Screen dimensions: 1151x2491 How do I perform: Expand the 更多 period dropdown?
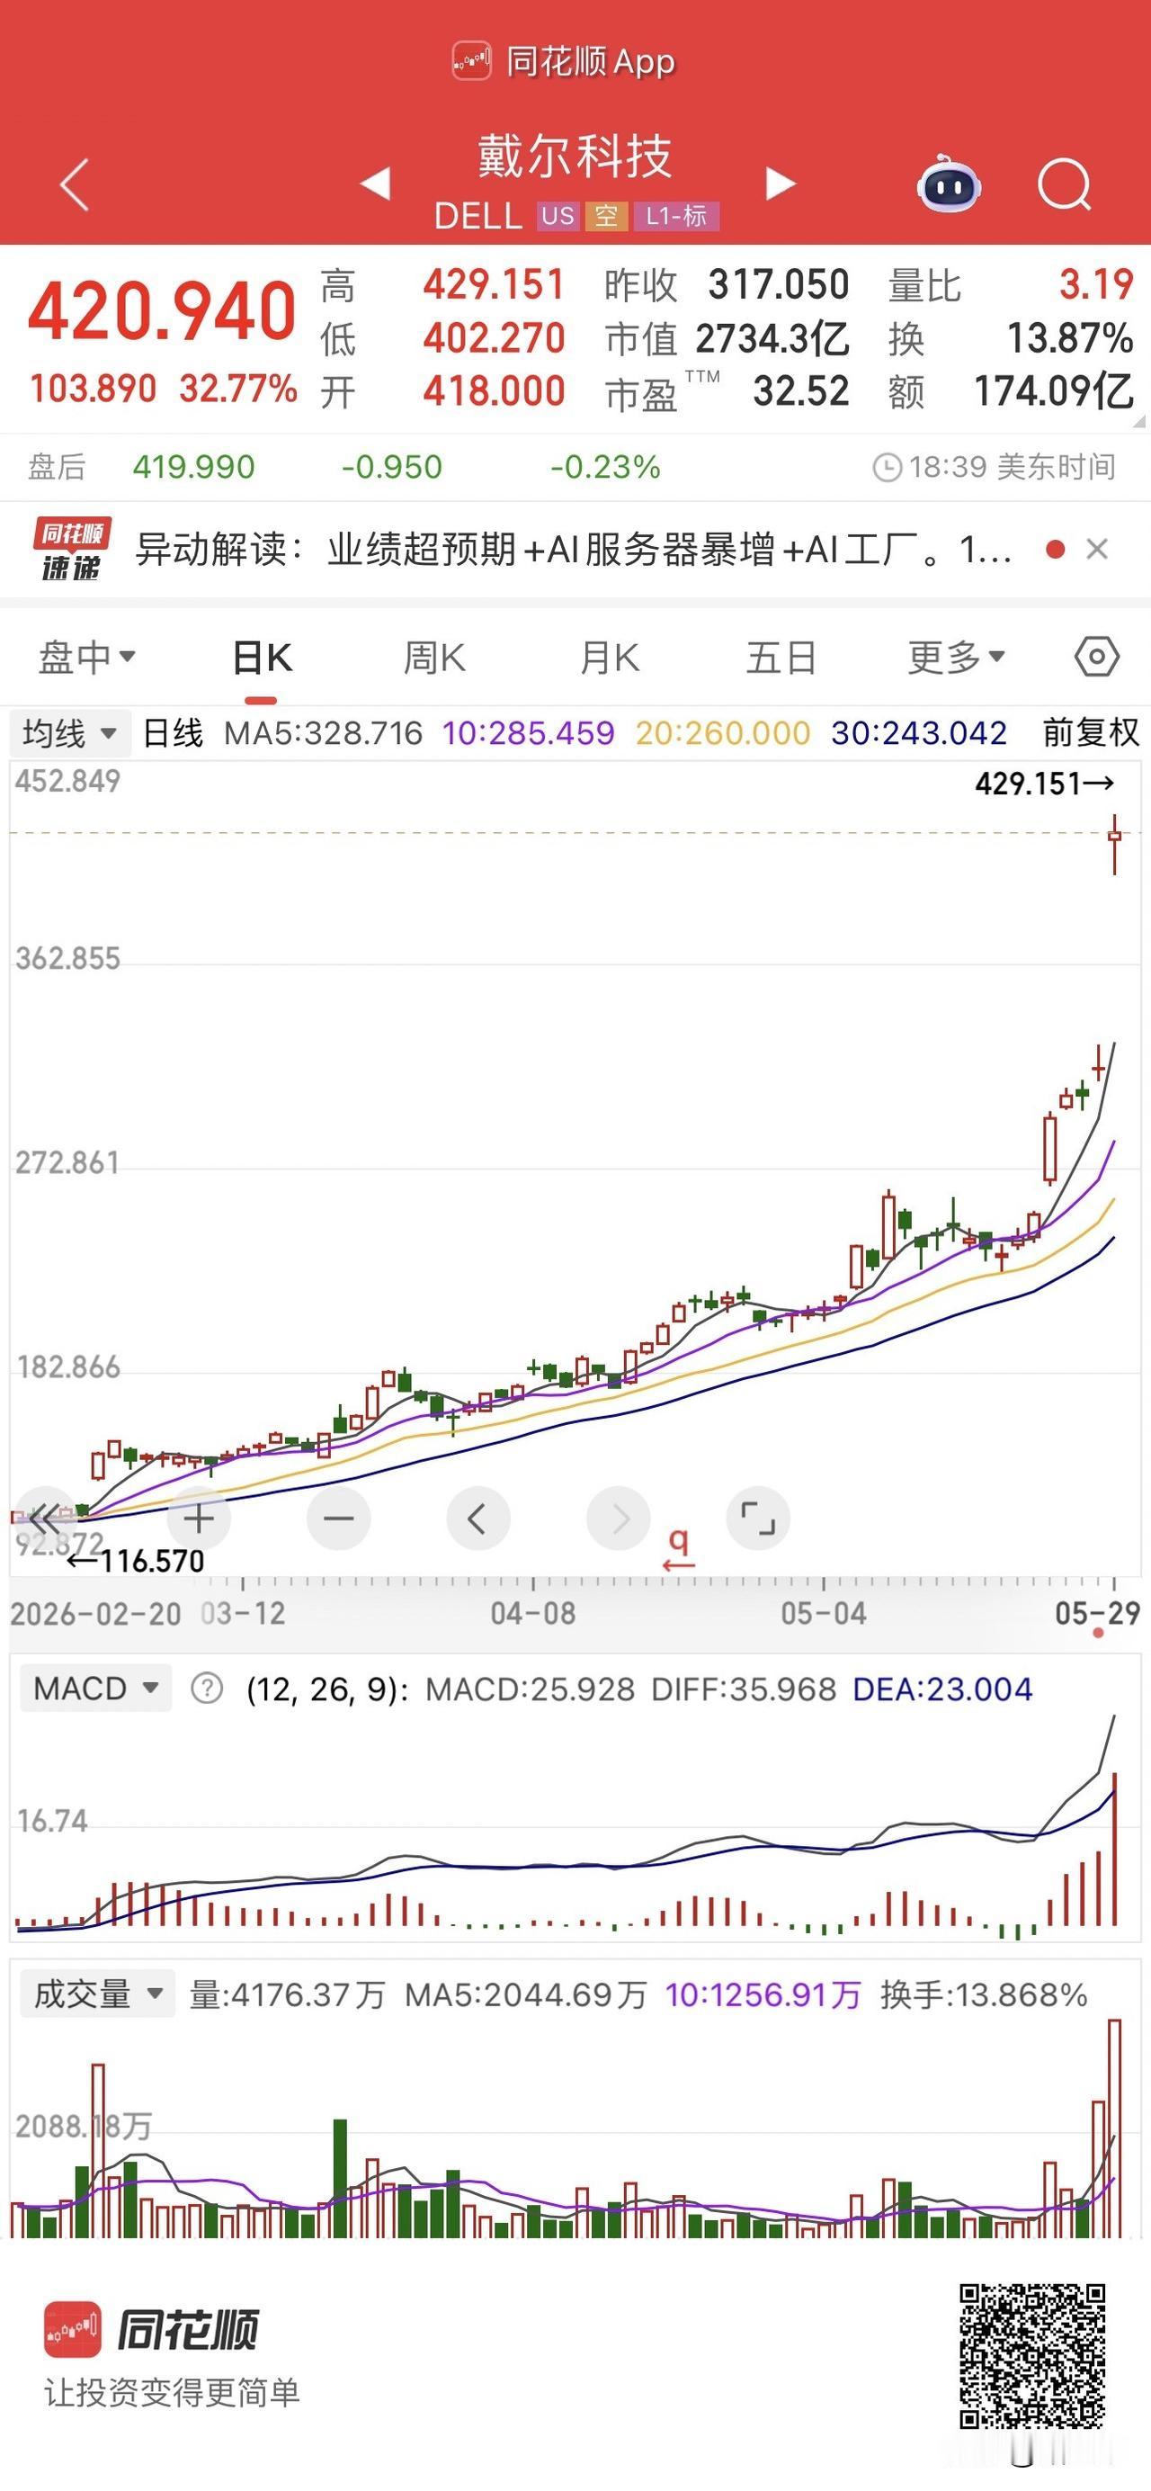pos(956,658)
